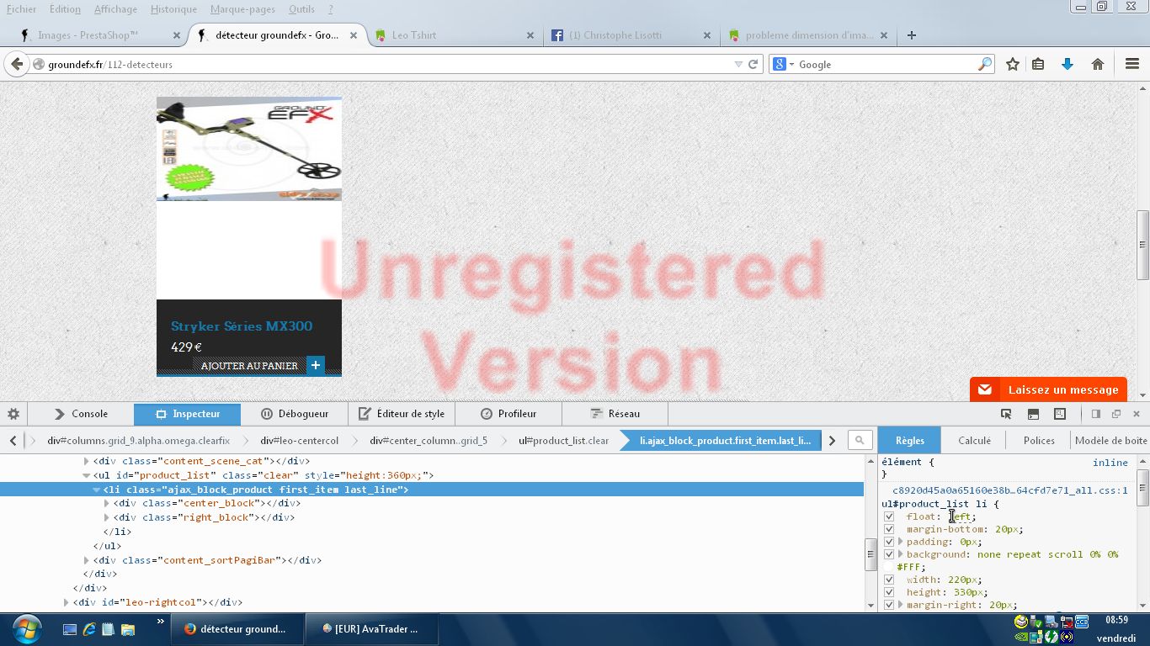
Task: Click the #FFF white color swatch
Action: 889,567
